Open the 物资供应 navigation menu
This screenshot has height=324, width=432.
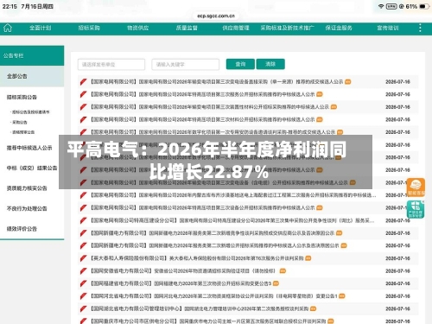tap(138, 28)
